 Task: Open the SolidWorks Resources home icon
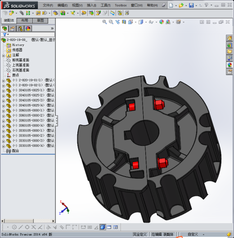click(229, 38)
